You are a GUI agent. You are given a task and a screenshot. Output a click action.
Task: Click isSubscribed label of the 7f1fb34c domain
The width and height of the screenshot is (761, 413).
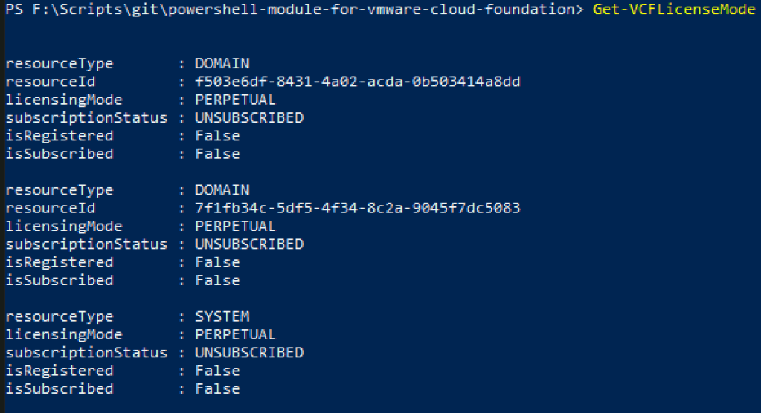coord(59,280)
